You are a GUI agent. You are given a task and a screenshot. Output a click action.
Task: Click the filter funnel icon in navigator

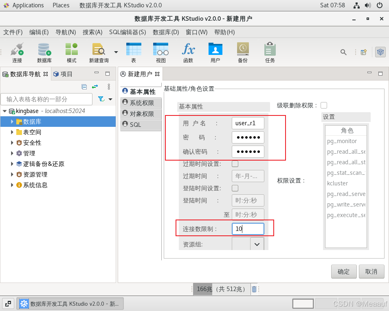(x=101, y=99)
